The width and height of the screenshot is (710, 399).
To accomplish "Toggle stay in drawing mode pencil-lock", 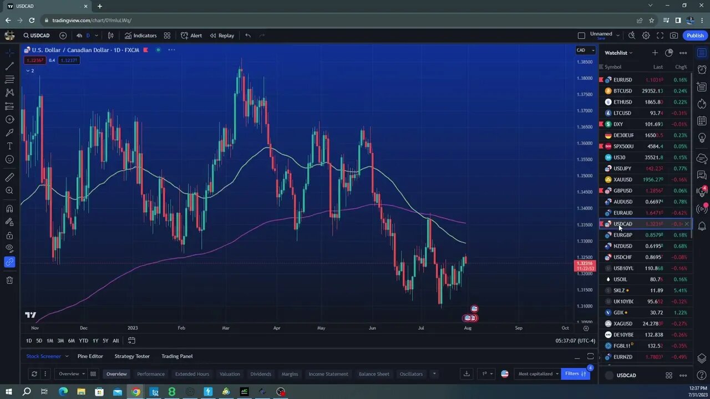I will [9, 222].
